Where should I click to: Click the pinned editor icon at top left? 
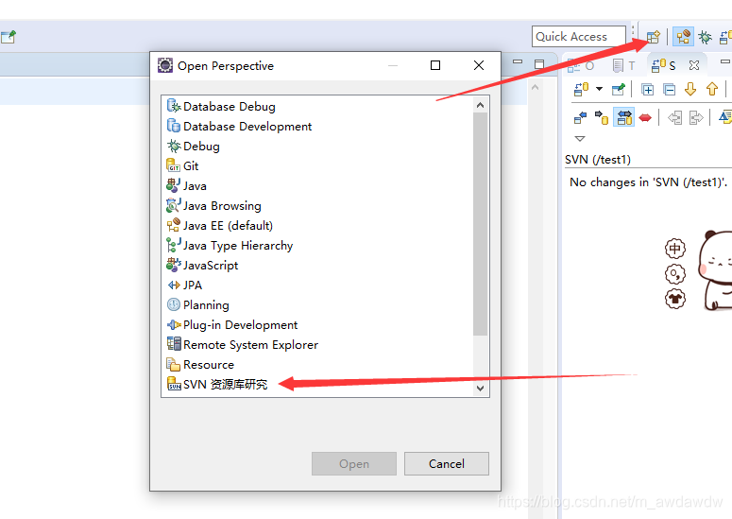coord(8,37)
